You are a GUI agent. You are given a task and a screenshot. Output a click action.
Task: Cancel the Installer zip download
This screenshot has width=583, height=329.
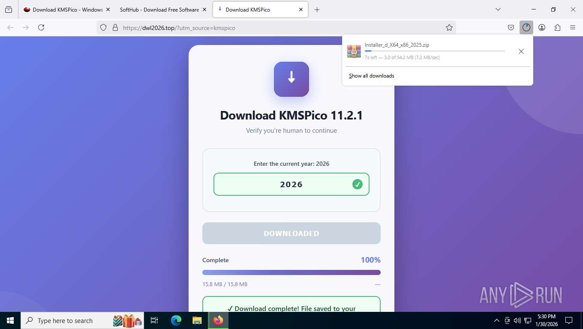[521, 51]
